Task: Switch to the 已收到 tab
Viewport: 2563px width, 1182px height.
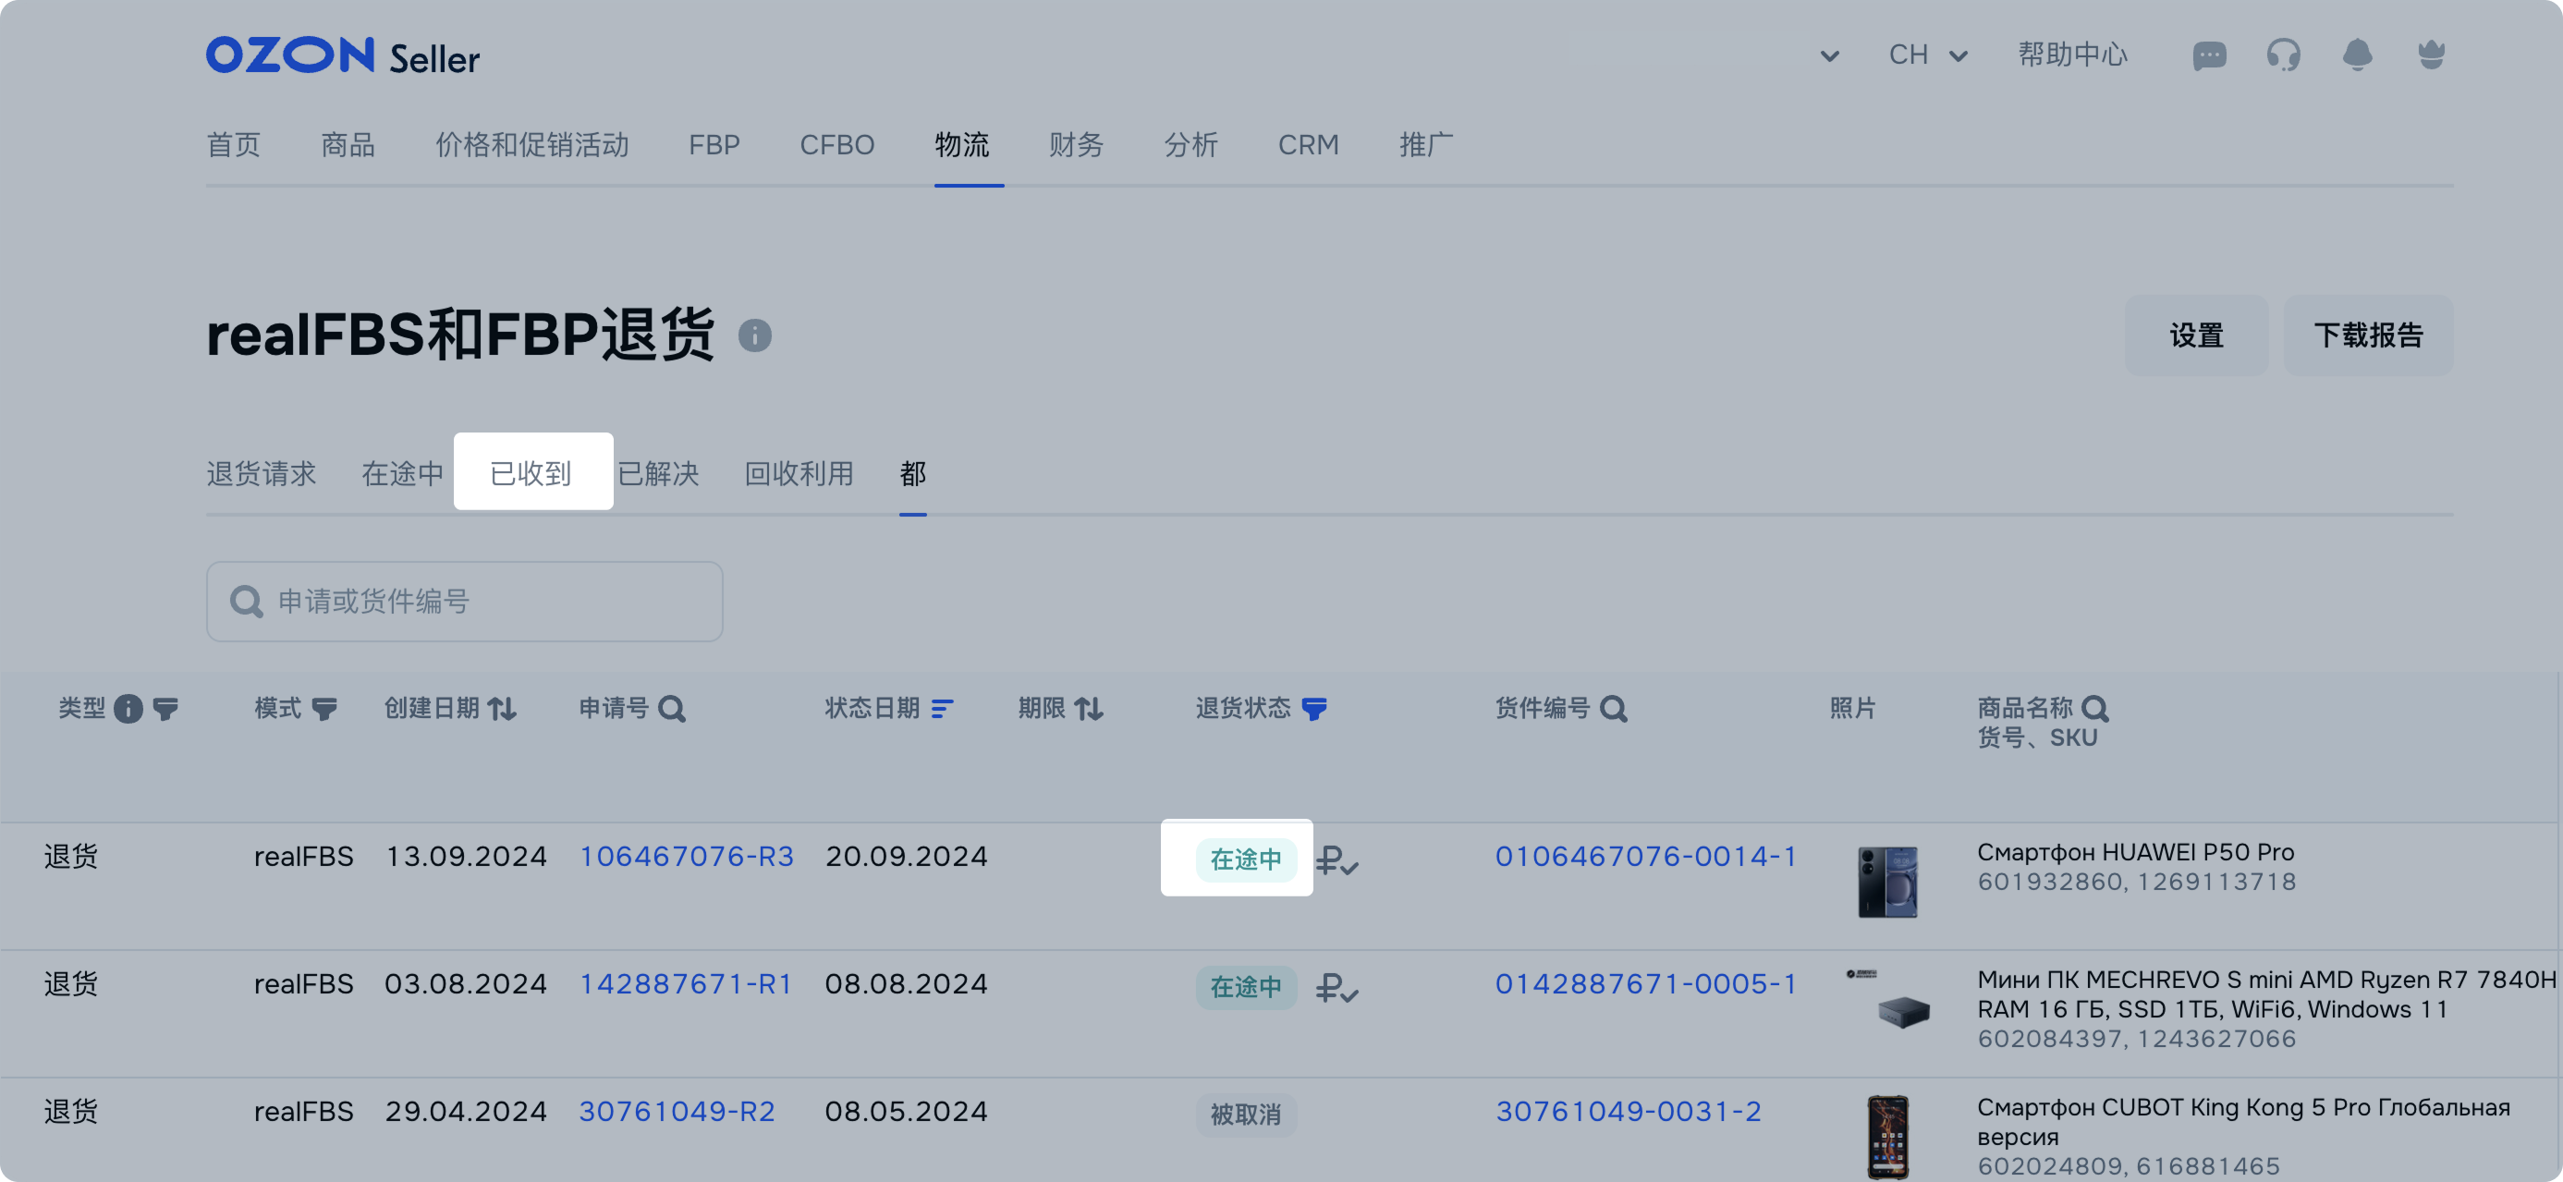Action: (x=531, y=473)
